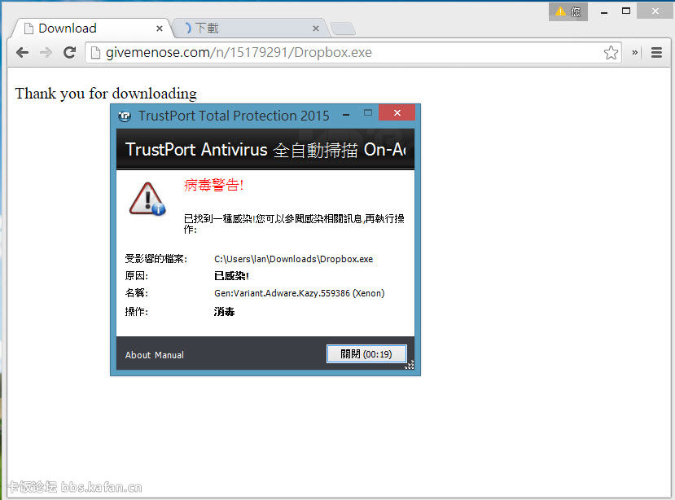Minimize the TrustPort Total Protection dialog
This screenshot has height=500, width=675.
point(346,115)
